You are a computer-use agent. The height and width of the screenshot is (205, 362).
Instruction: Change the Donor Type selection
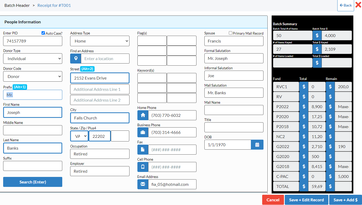(33, 58)
